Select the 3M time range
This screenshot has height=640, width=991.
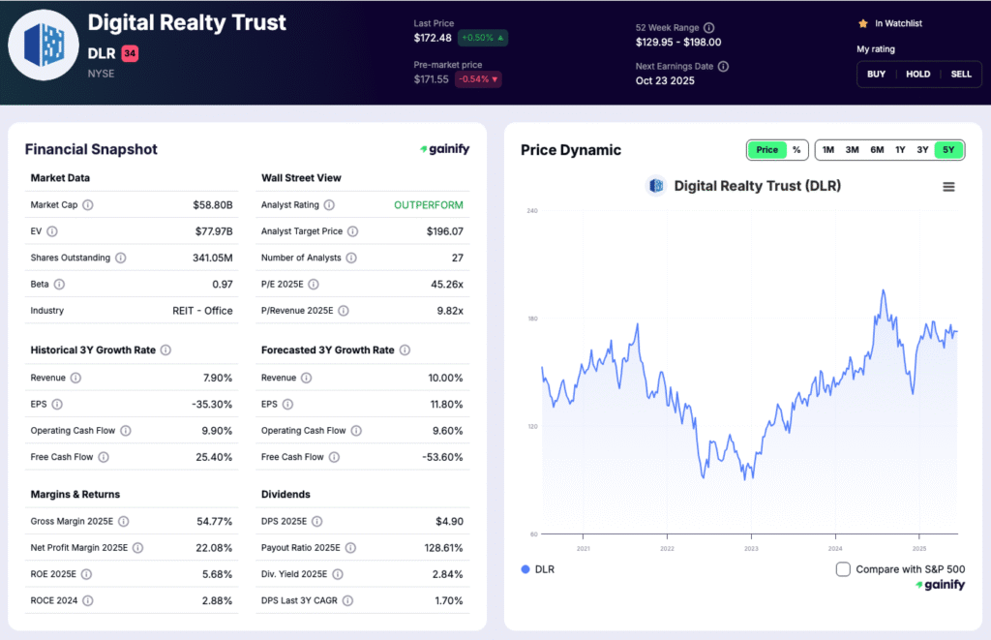[853, 150]
